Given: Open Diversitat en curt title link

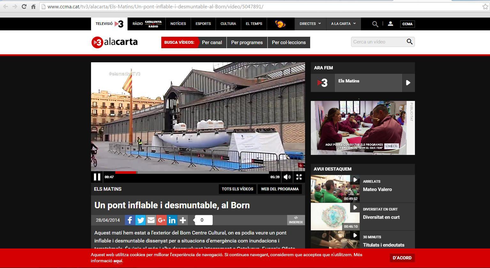Looking at the screenshot, I should click(381, 217).
